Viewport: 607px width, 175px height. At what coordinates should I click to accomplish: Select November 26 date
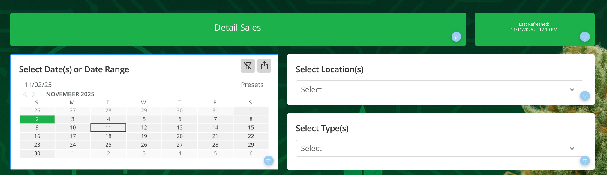click(x=144, y=145)
